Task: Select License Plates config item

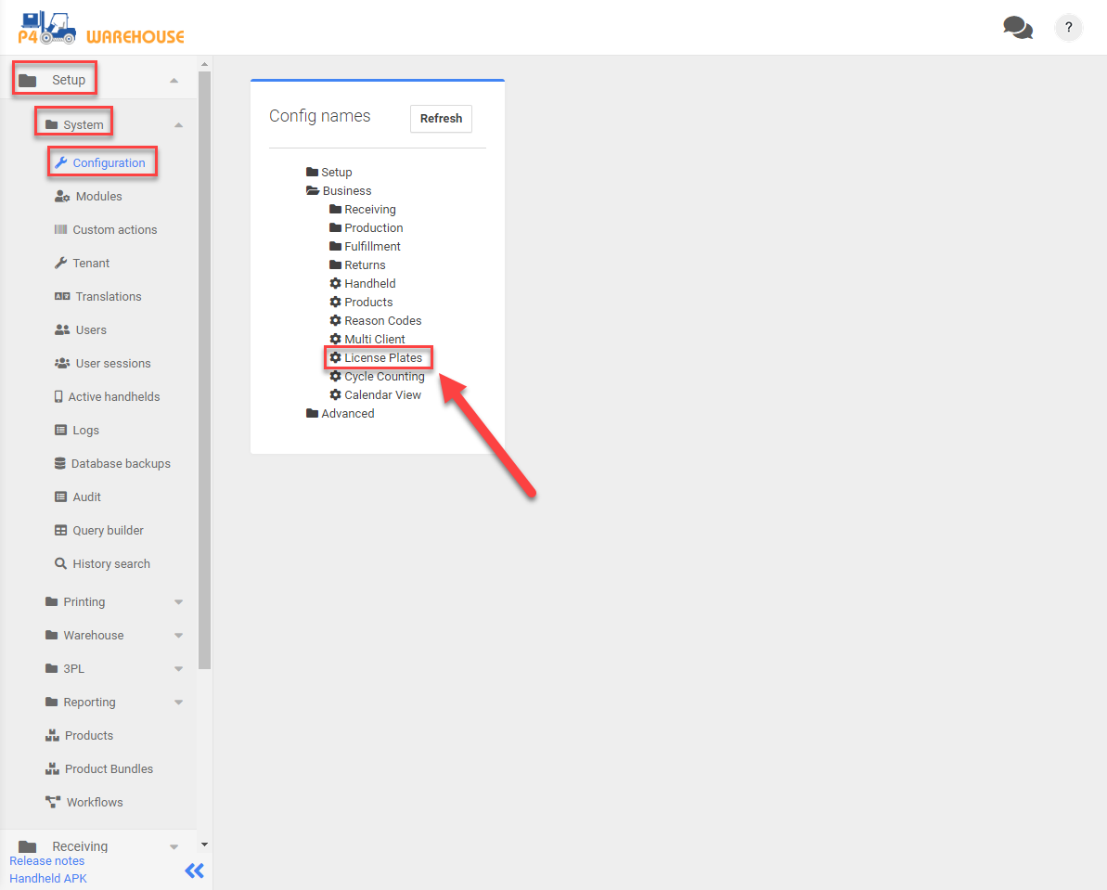Action: coord(382,358)
